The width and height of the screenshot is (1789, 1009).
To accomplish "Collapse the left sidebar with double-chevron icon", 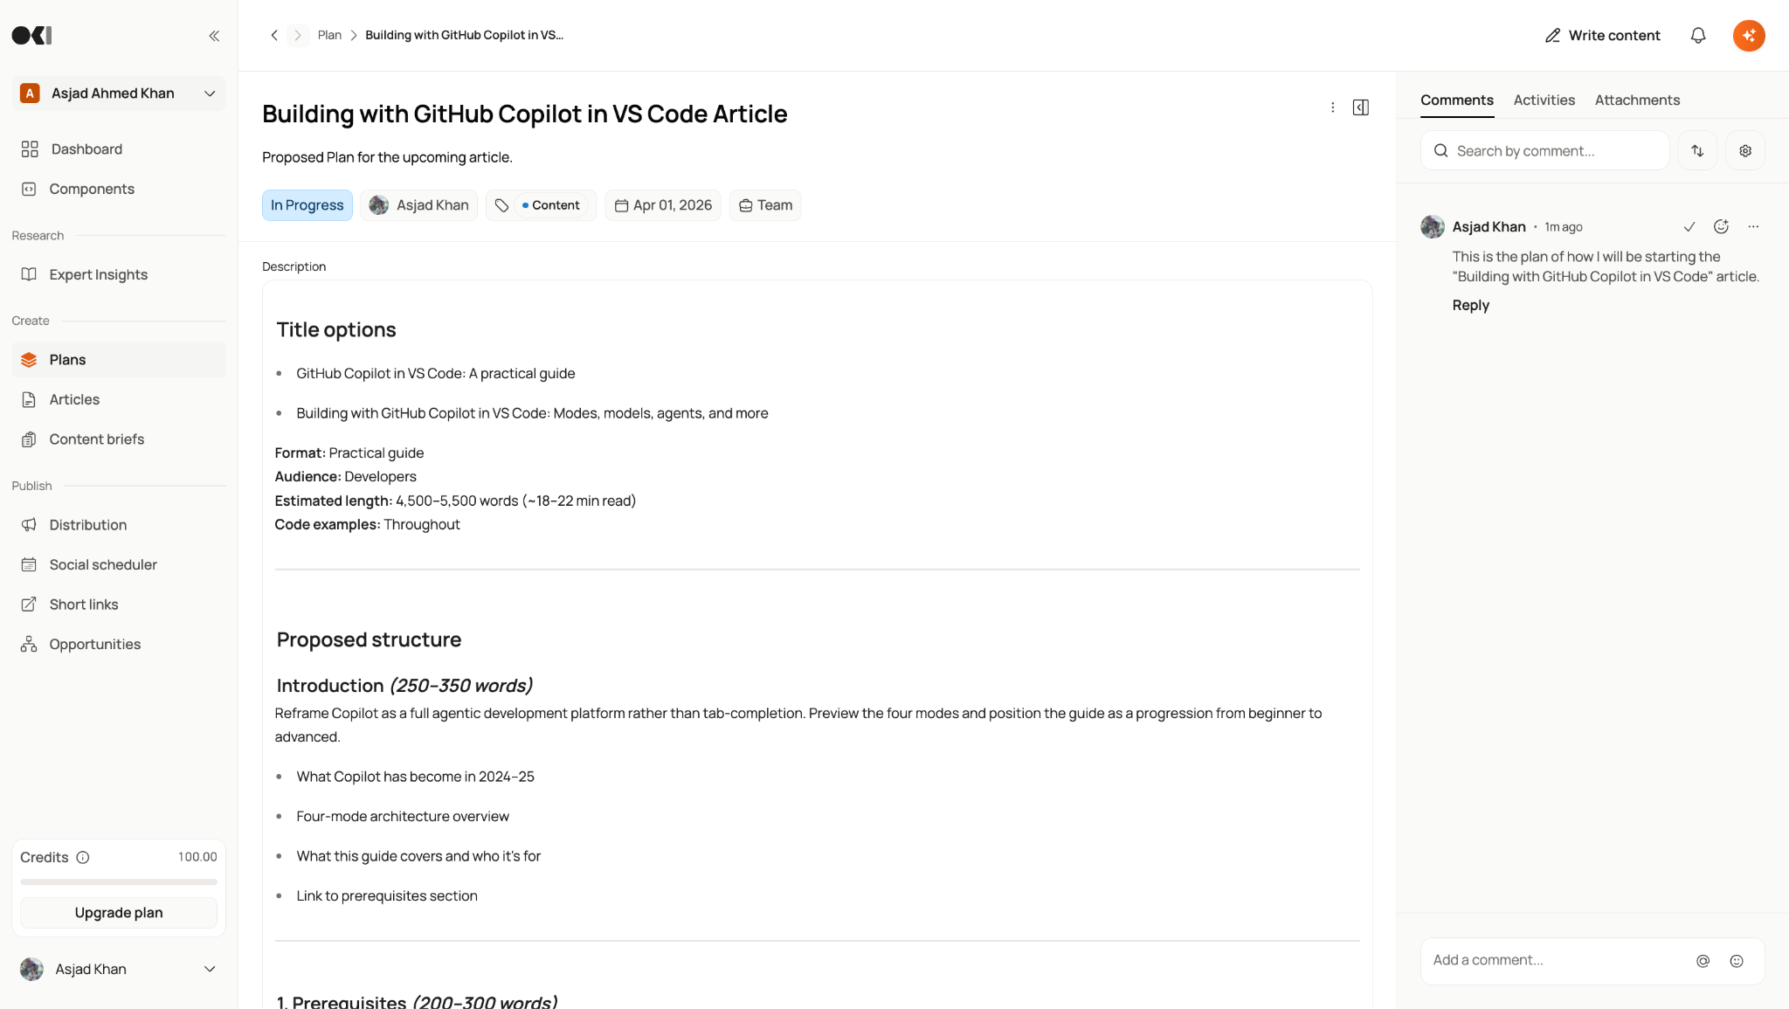I will coord(214,36).
